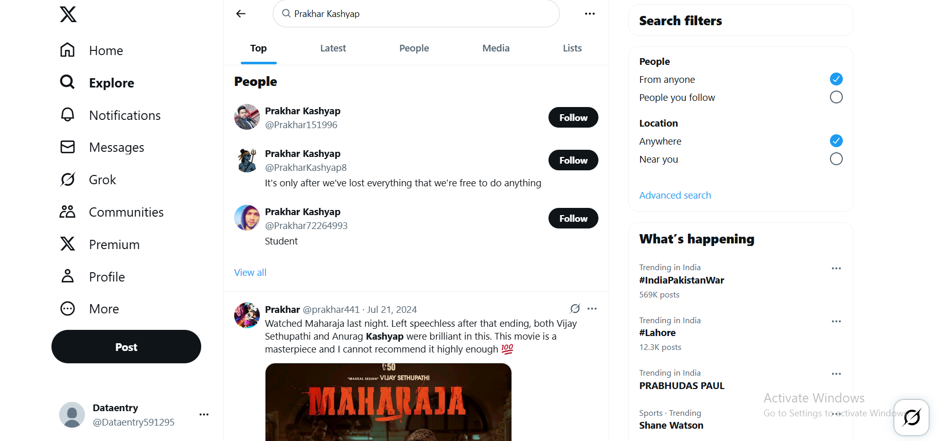Select the "Near you" location filter
This screenshot has height=441, width=938.
836,159
